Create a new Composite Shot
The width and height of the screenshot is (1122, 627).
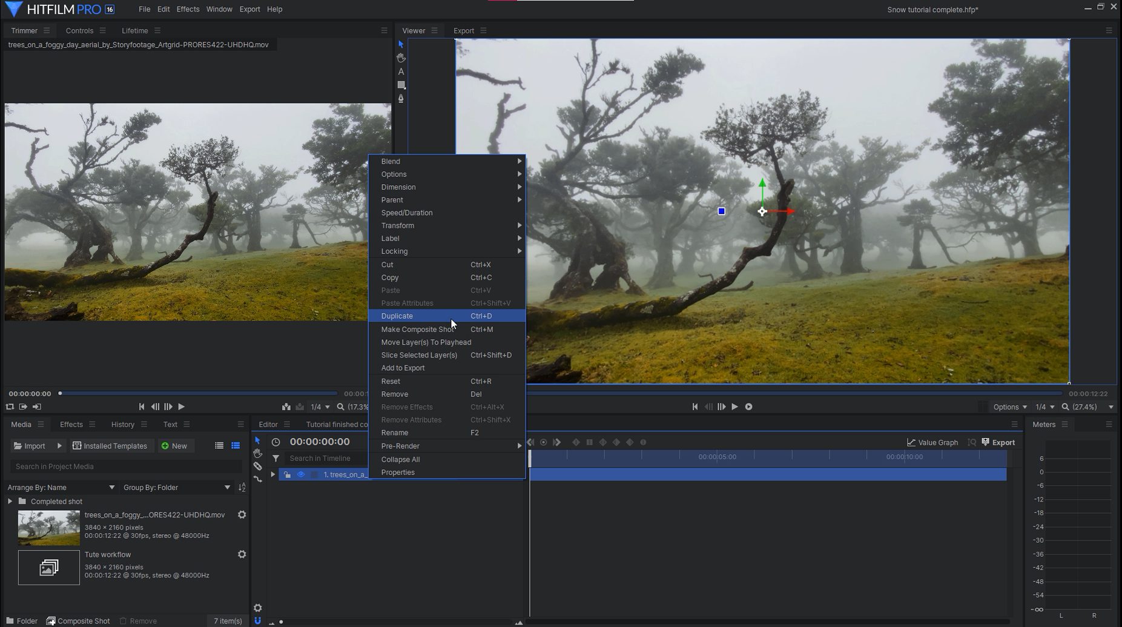78,621
